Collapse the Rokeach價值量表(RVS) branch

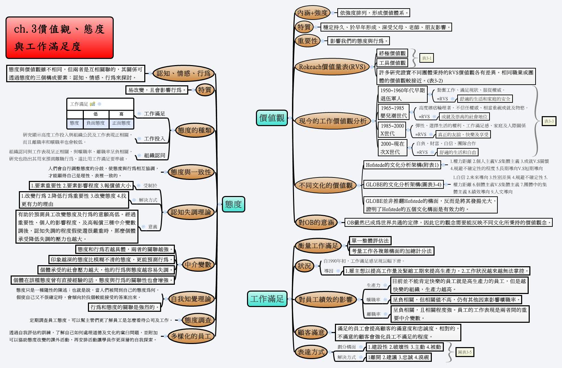click(372, 66)
